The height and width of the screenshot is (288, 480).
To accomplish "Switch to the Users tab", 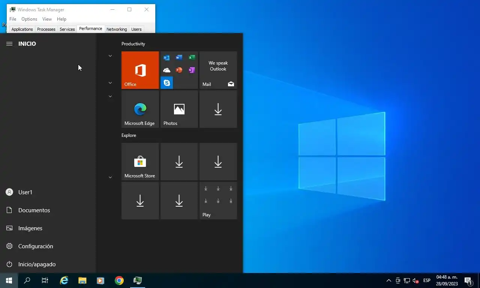I will [x=136, y=29].
